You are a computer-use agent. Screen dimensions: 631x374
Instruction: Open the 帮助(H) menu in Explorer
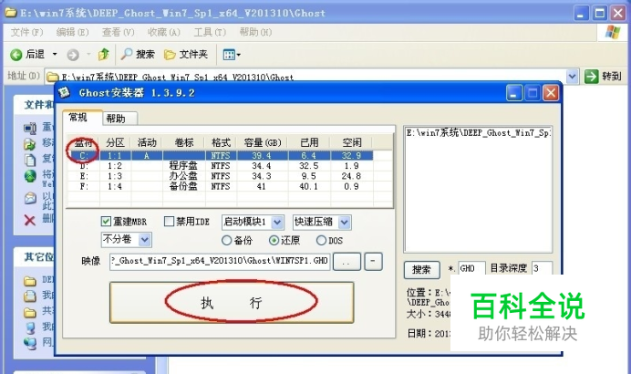coord(255,32)
